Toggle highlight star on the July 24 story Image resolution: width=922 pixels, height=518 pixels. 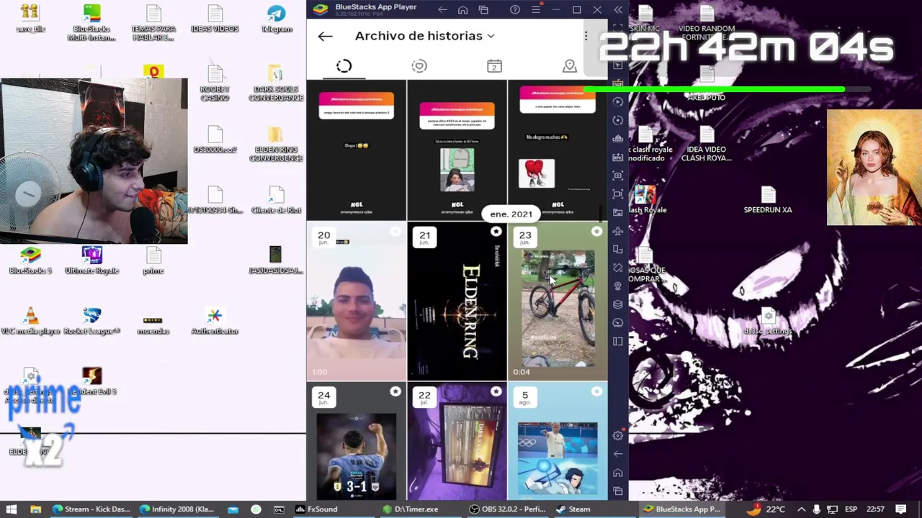395,391
